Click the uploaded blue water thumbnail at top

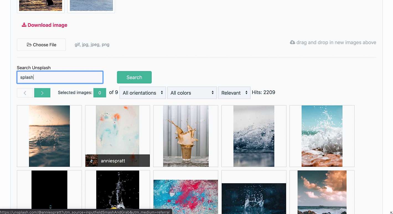(x=91, y=6)
